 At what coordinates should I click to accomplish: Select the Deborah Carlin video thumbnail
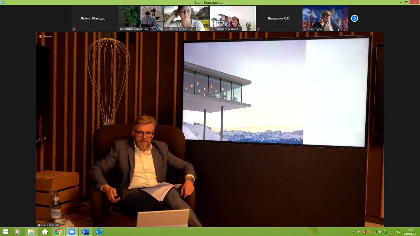187,18
